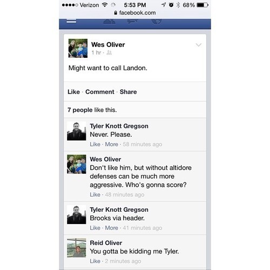View the 7 people who like this
The image size is (270, 270).
point(92,110)
